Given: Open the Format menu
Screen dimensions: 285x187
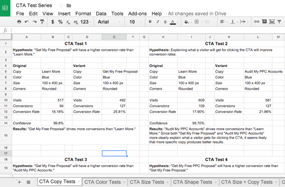Looking at the screenshot, I should (x=83, y=14).
